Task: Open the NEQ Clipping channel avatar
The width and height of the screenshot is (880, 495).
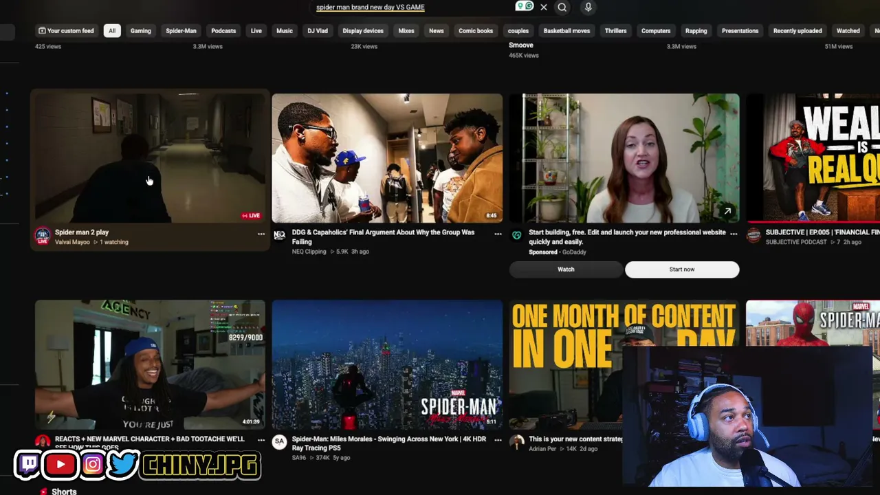Action: click(279, 235)
